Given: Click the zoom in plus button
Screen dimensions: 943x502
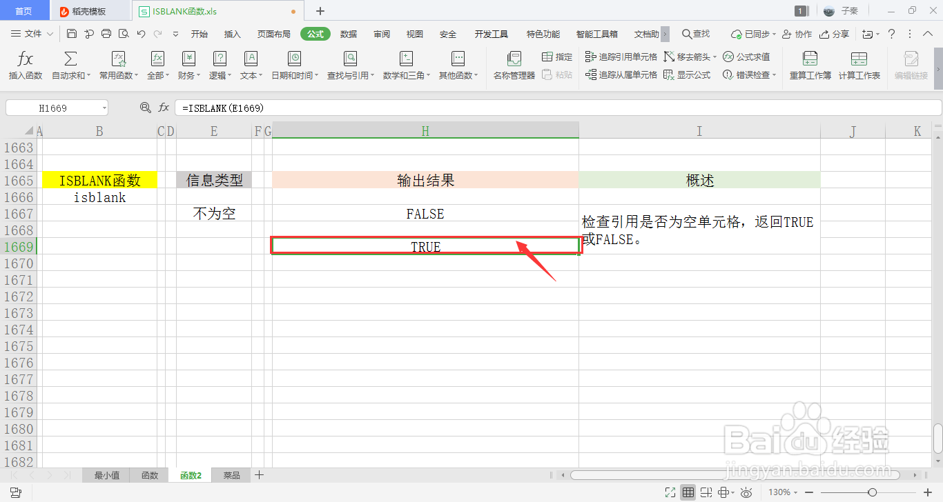Looking at the screenshot, I should [x=929, y=492].
